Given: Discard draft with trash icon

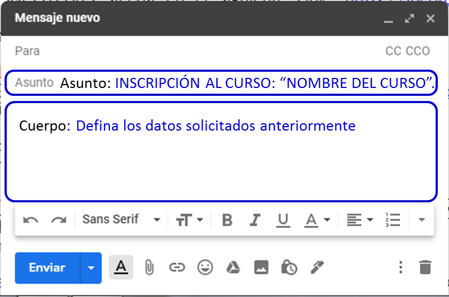Looking at the screenshot, I should point(425,267).
